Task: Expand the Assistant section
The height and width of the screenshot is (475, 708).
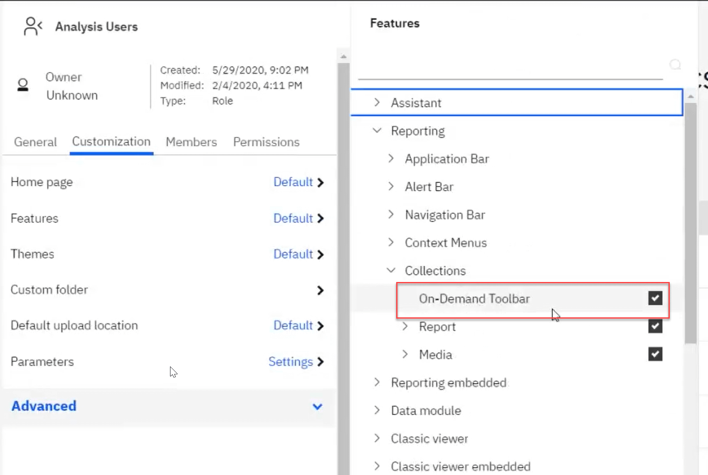Action: (x=377, y=102)
